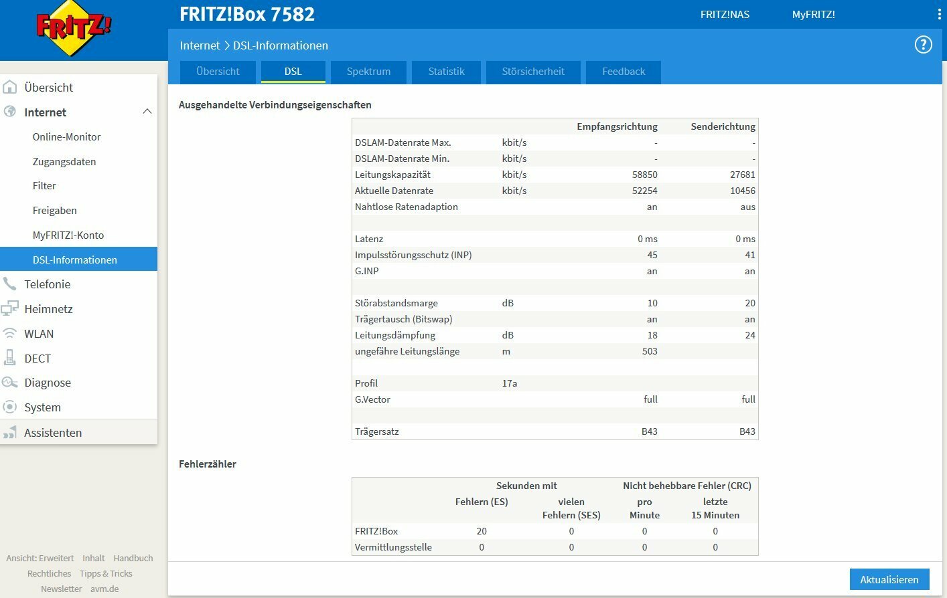Open the Handbuch footer link
The height and width of the screenshot is (598, 947).
[x=133, y=558]
